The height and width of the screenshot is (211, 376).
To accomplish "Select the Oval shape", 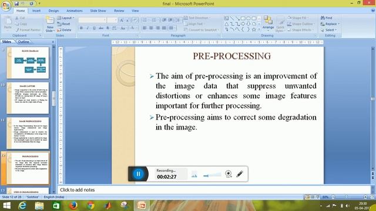I will 249,18.
